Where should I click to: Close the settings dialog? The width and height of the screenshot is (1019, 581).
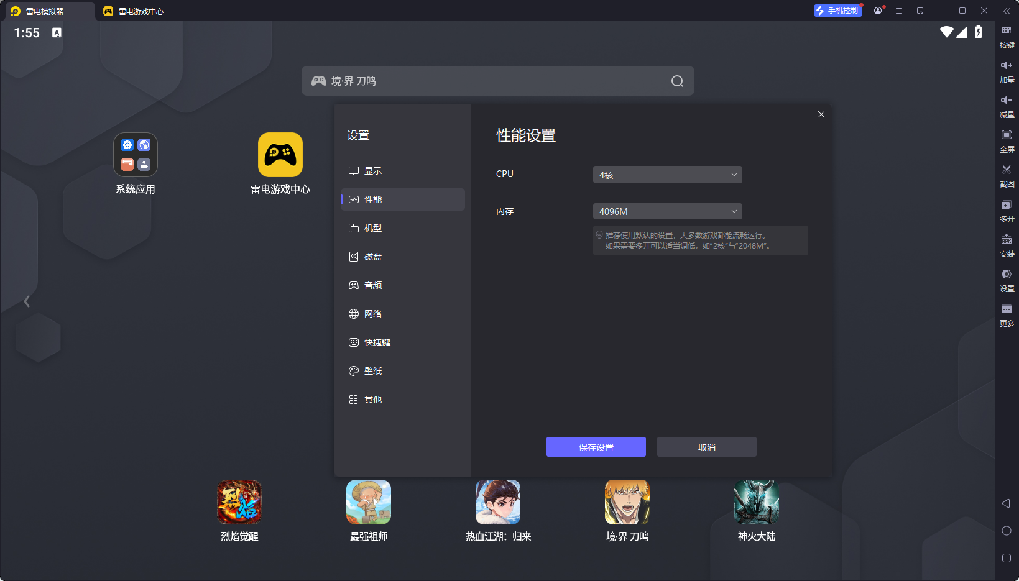click(x=821, y=114)
